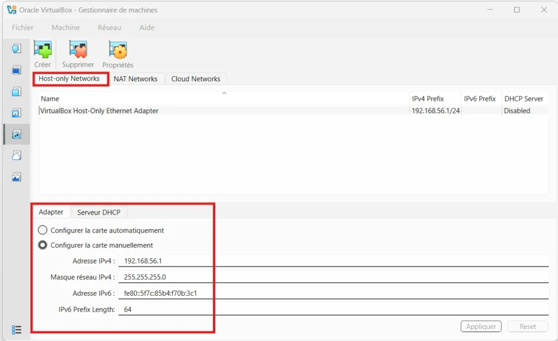The height and width of the screenshot is (341, 558).
Task: Open the third sidebar icon with stacked pages
Action: (16, 92)
